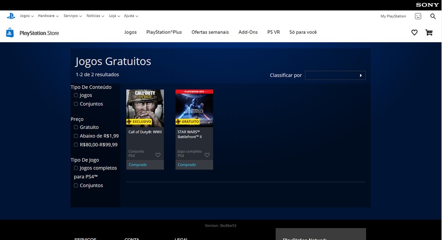442x240 pixels.
Task: Open the Jogos store tab
Action: tap(131, 32)
